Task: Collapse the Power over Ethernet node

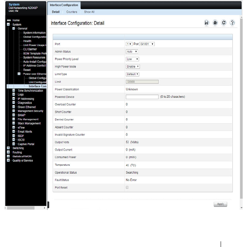Action: [x=19, y=74]
